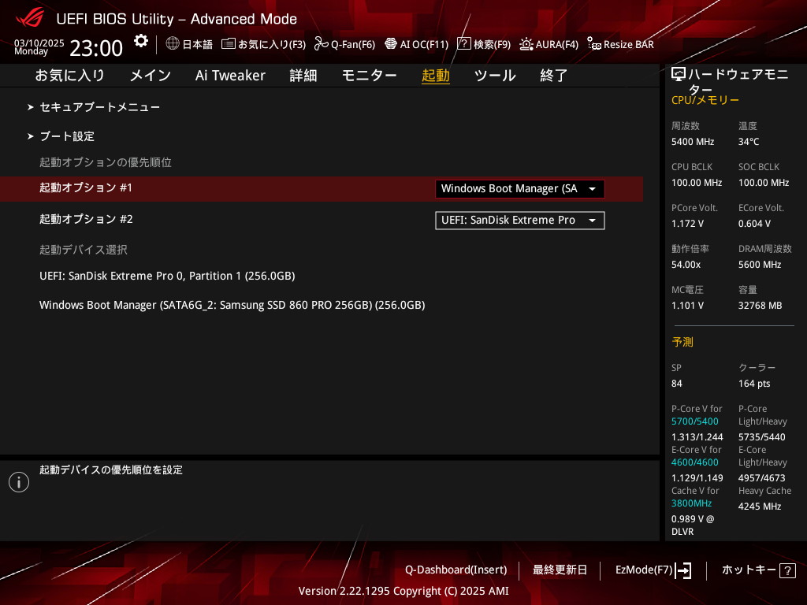Screen dimensions: 807x605
Task: Open the お気に入り tab
Action: pyautogui.click(x=70, y=76)
